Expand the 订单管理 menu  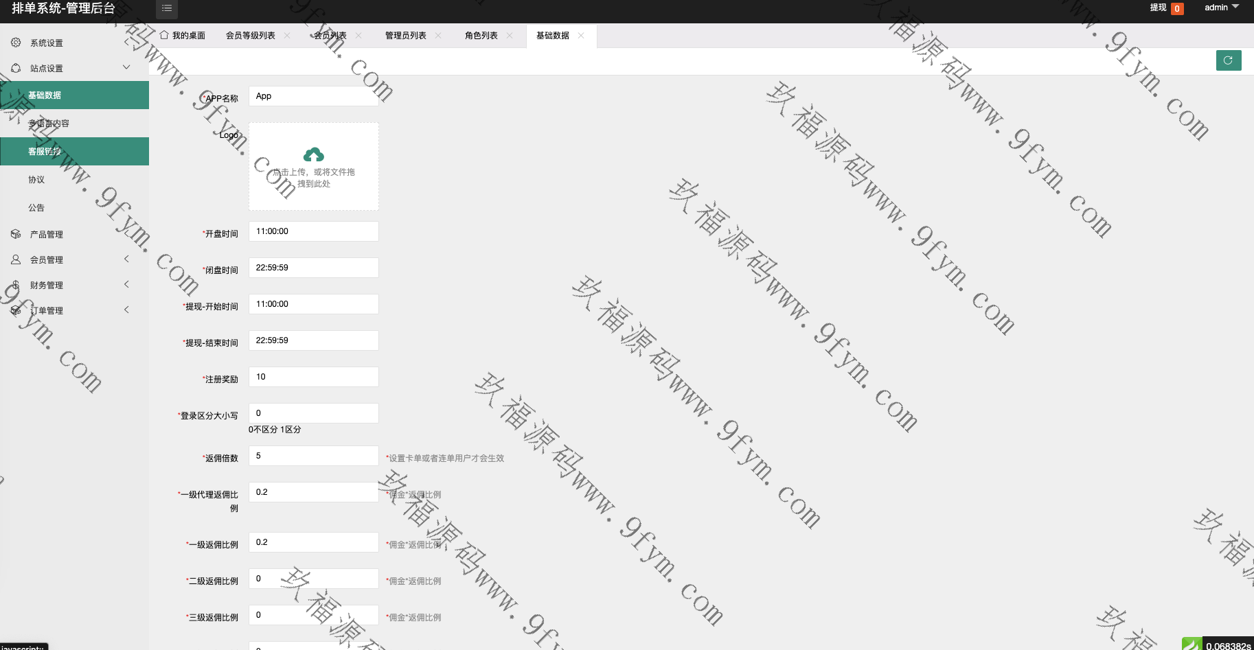126,310
